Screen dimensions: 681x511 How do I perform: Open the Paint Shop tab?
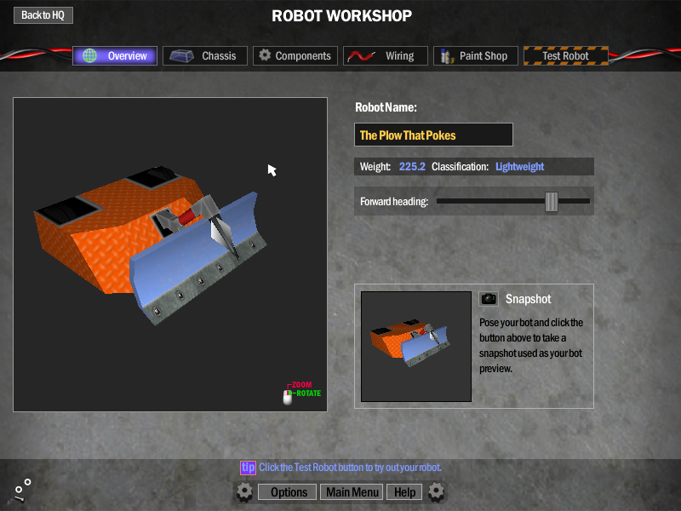pos(476,55)
